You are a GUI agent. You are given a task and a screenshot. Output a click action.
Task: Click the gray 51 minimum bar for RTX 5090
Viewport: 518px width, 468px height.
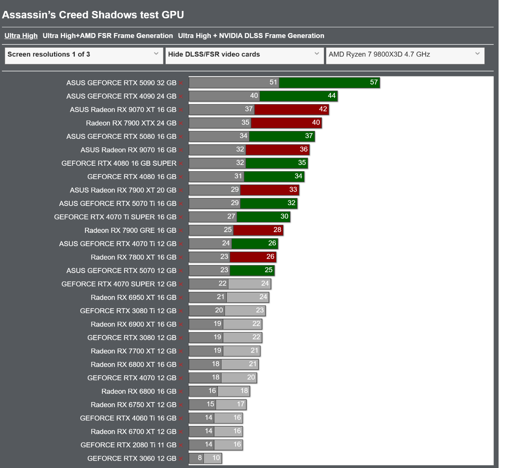(234, 83)
